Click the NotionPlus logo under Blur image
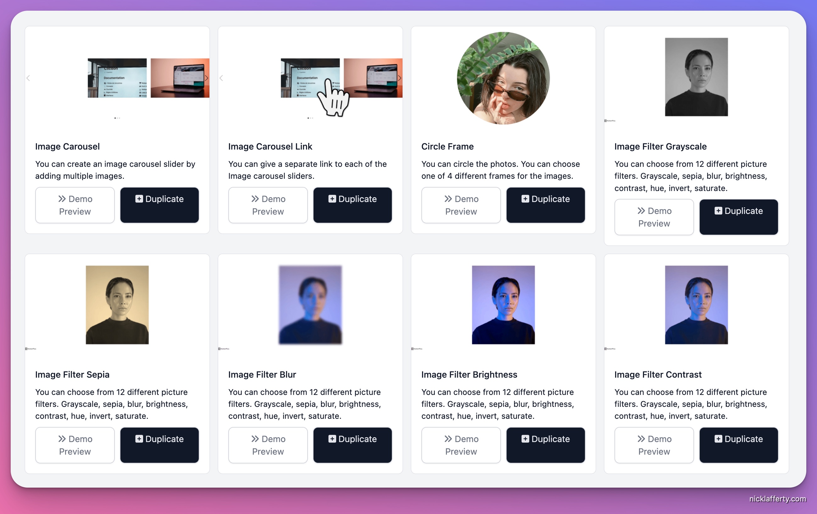The width and height of the screenshot is (817, 514). pos(224,348)
